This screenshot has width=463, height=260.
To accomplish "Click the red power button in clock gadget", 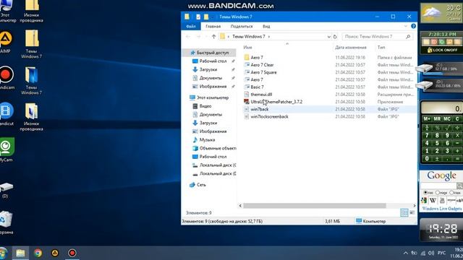I will (x=434, y=42).
